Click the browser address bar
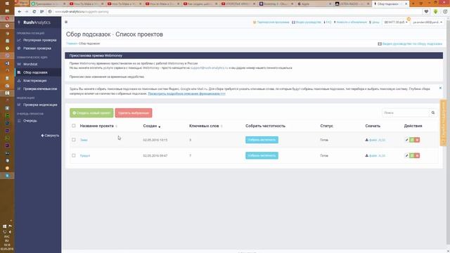 pos(236,11)
